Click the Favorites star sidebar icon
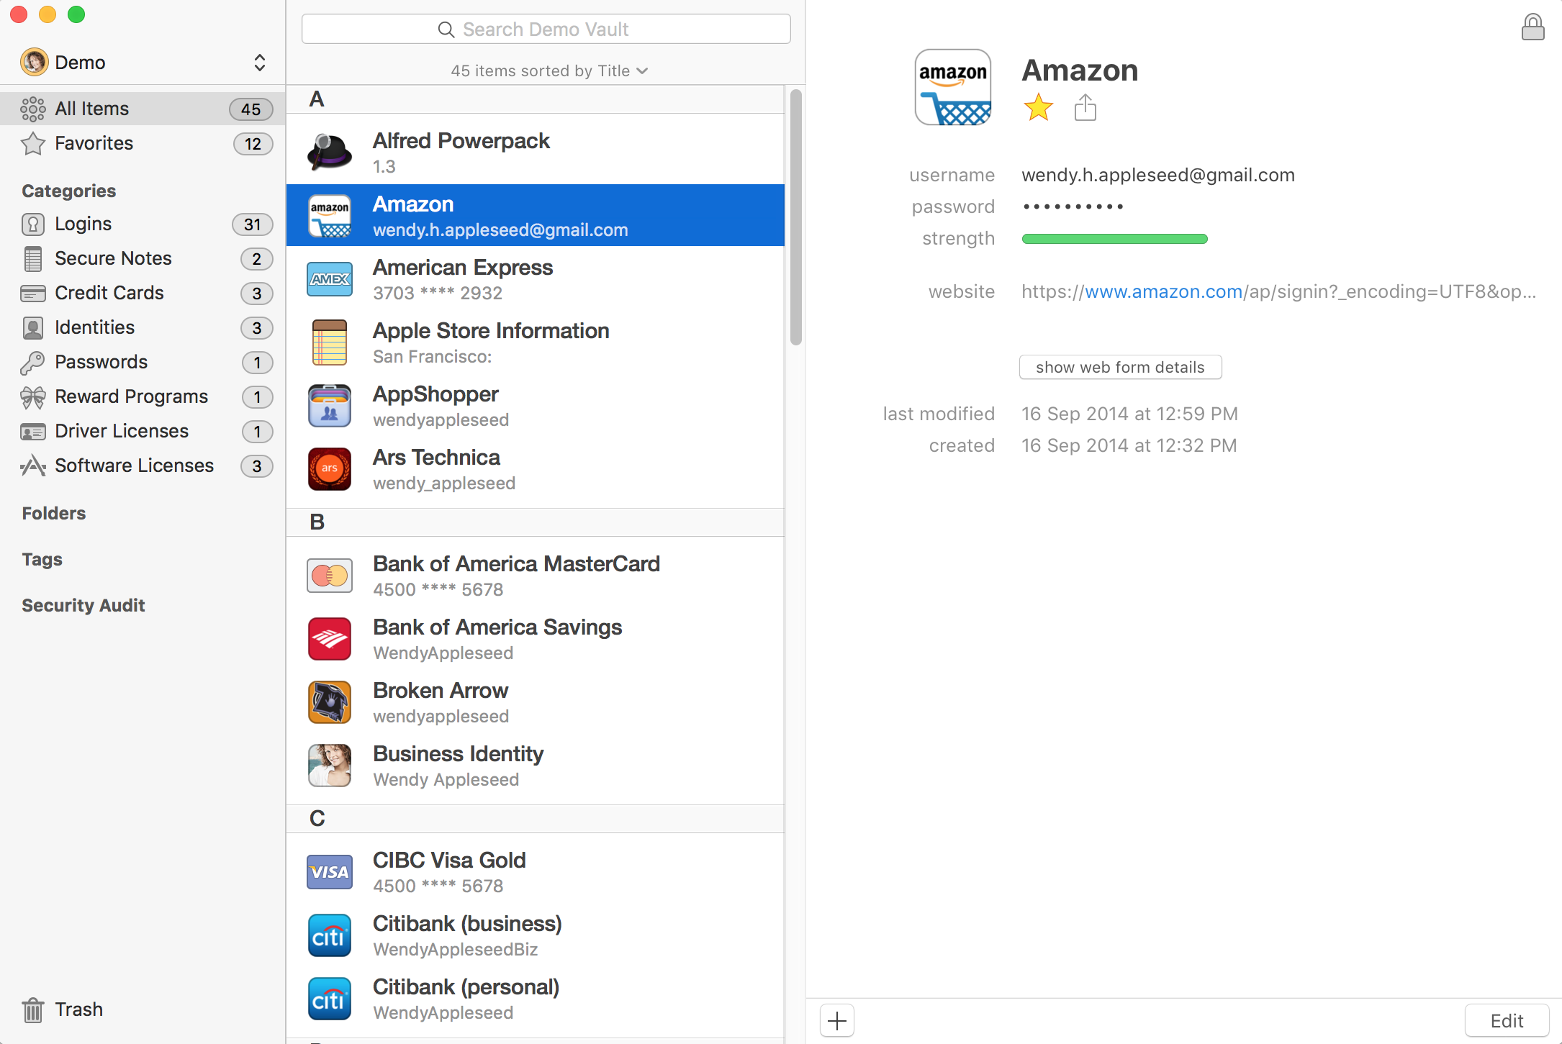This screenshot has width=1562, height=1044. pos(32,144)
